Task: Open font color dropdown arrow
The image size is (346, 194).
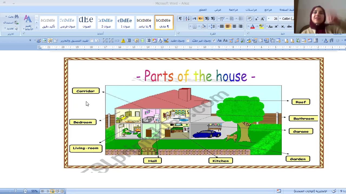Action: click(x=248, y=26)
